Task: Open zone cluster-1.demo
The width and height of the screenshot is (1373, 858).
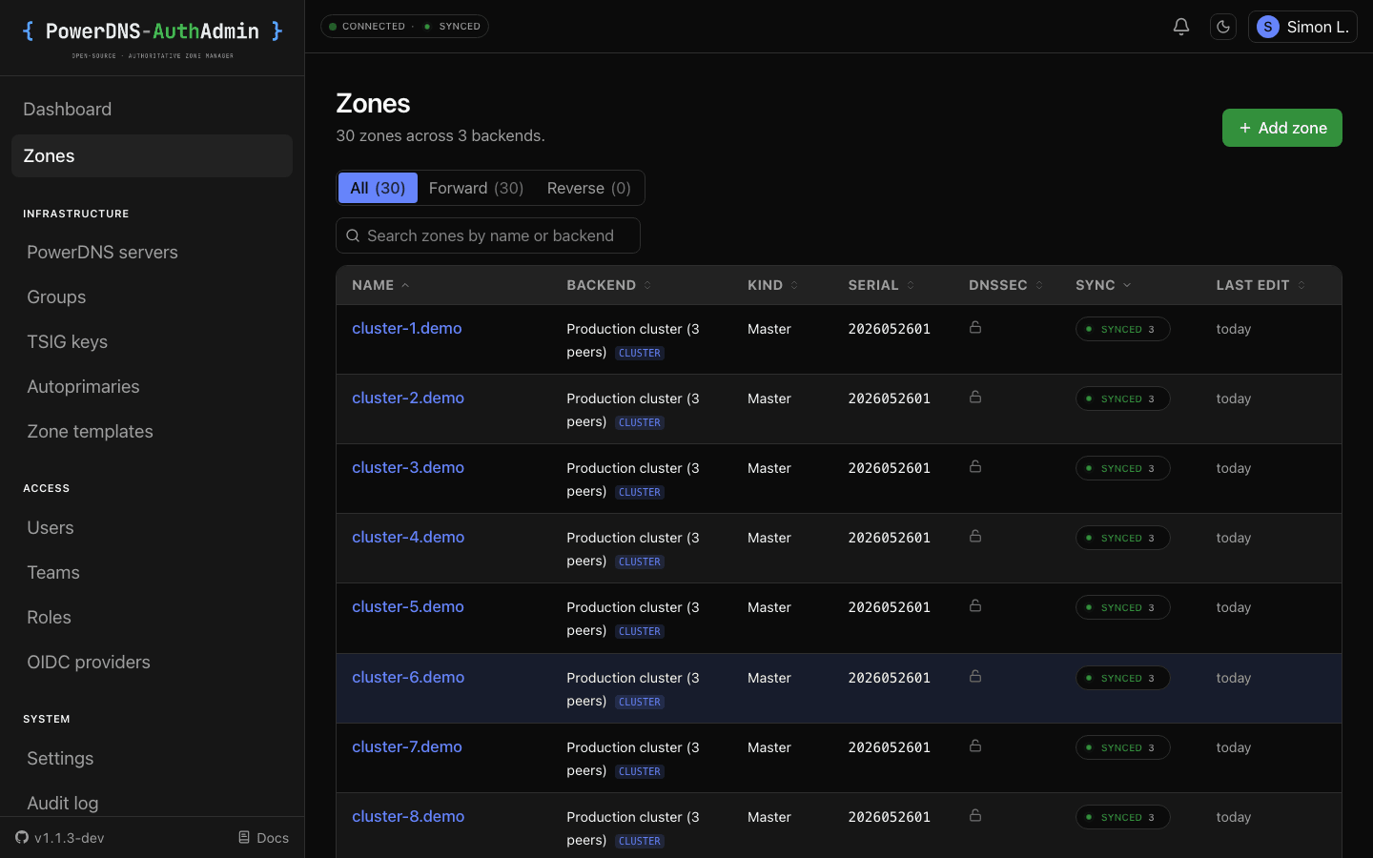Action: pyautogui.click(x=407, y=328)
